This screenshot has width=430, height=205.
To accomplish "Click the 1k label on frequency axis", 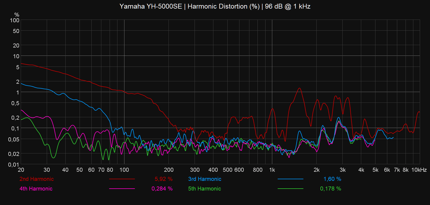I will pyautogui.click(x=272, y=170).
